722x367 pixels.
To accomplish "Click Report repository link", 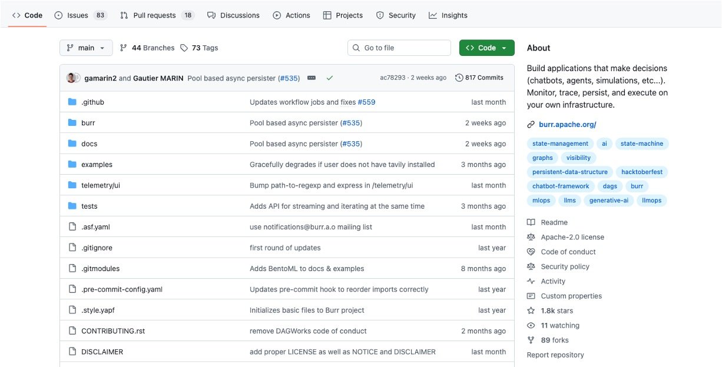I will coord(555,355).
